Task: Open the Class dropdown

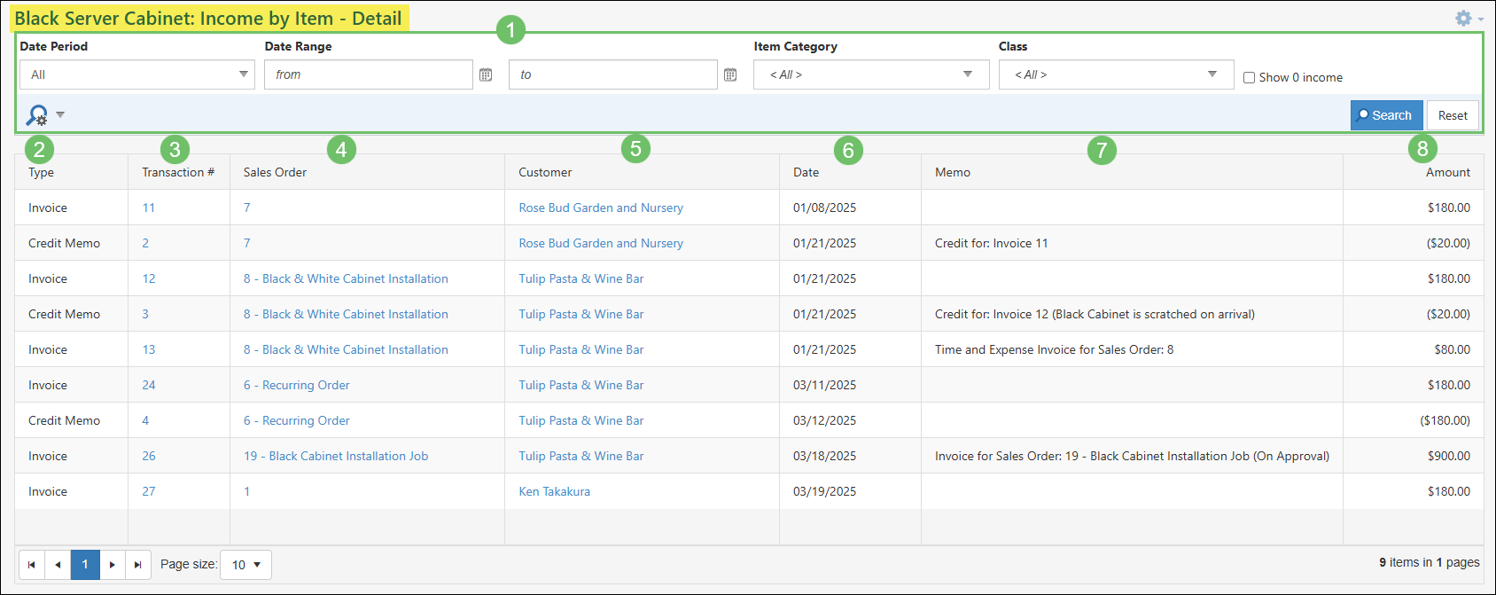Action: coord(1116,74)
